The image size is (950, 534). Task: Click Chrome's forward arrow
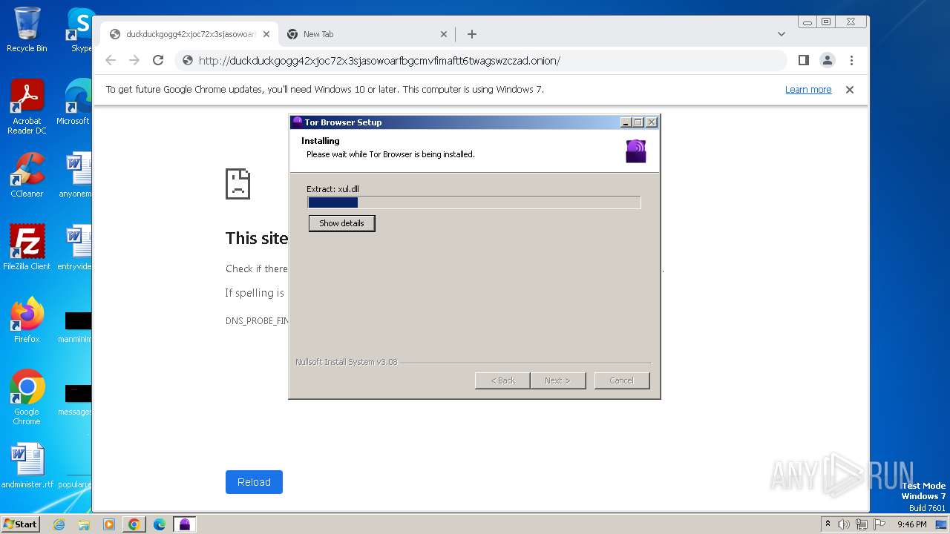pyautogui.click(x=134, y=61)
